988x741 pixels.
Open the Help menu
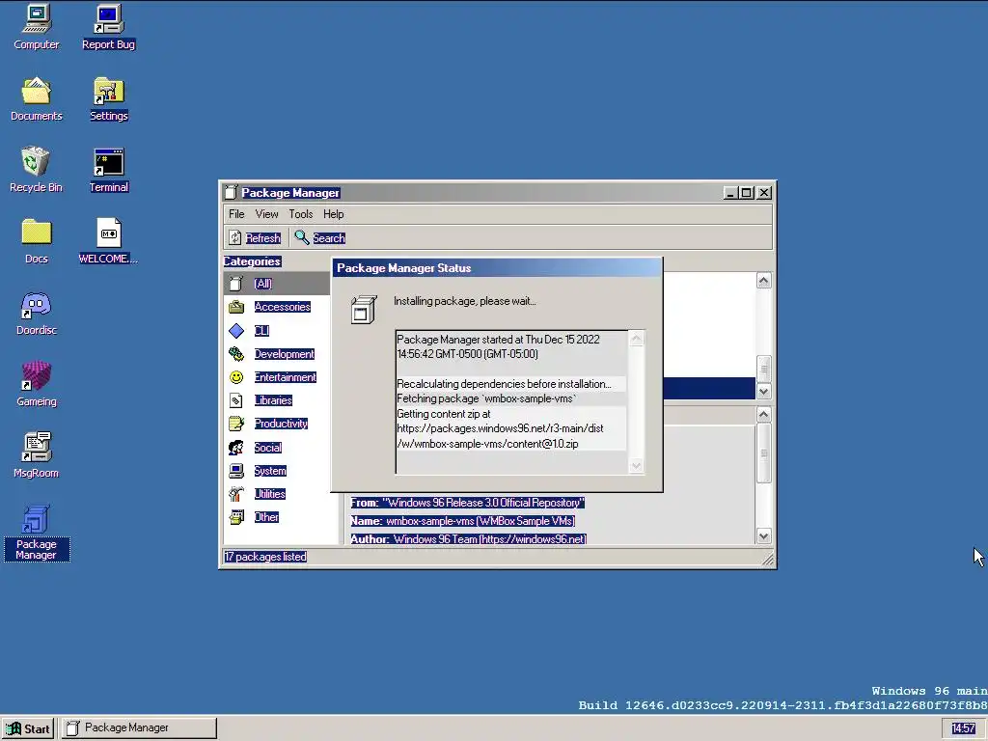(x=333, y=214)
